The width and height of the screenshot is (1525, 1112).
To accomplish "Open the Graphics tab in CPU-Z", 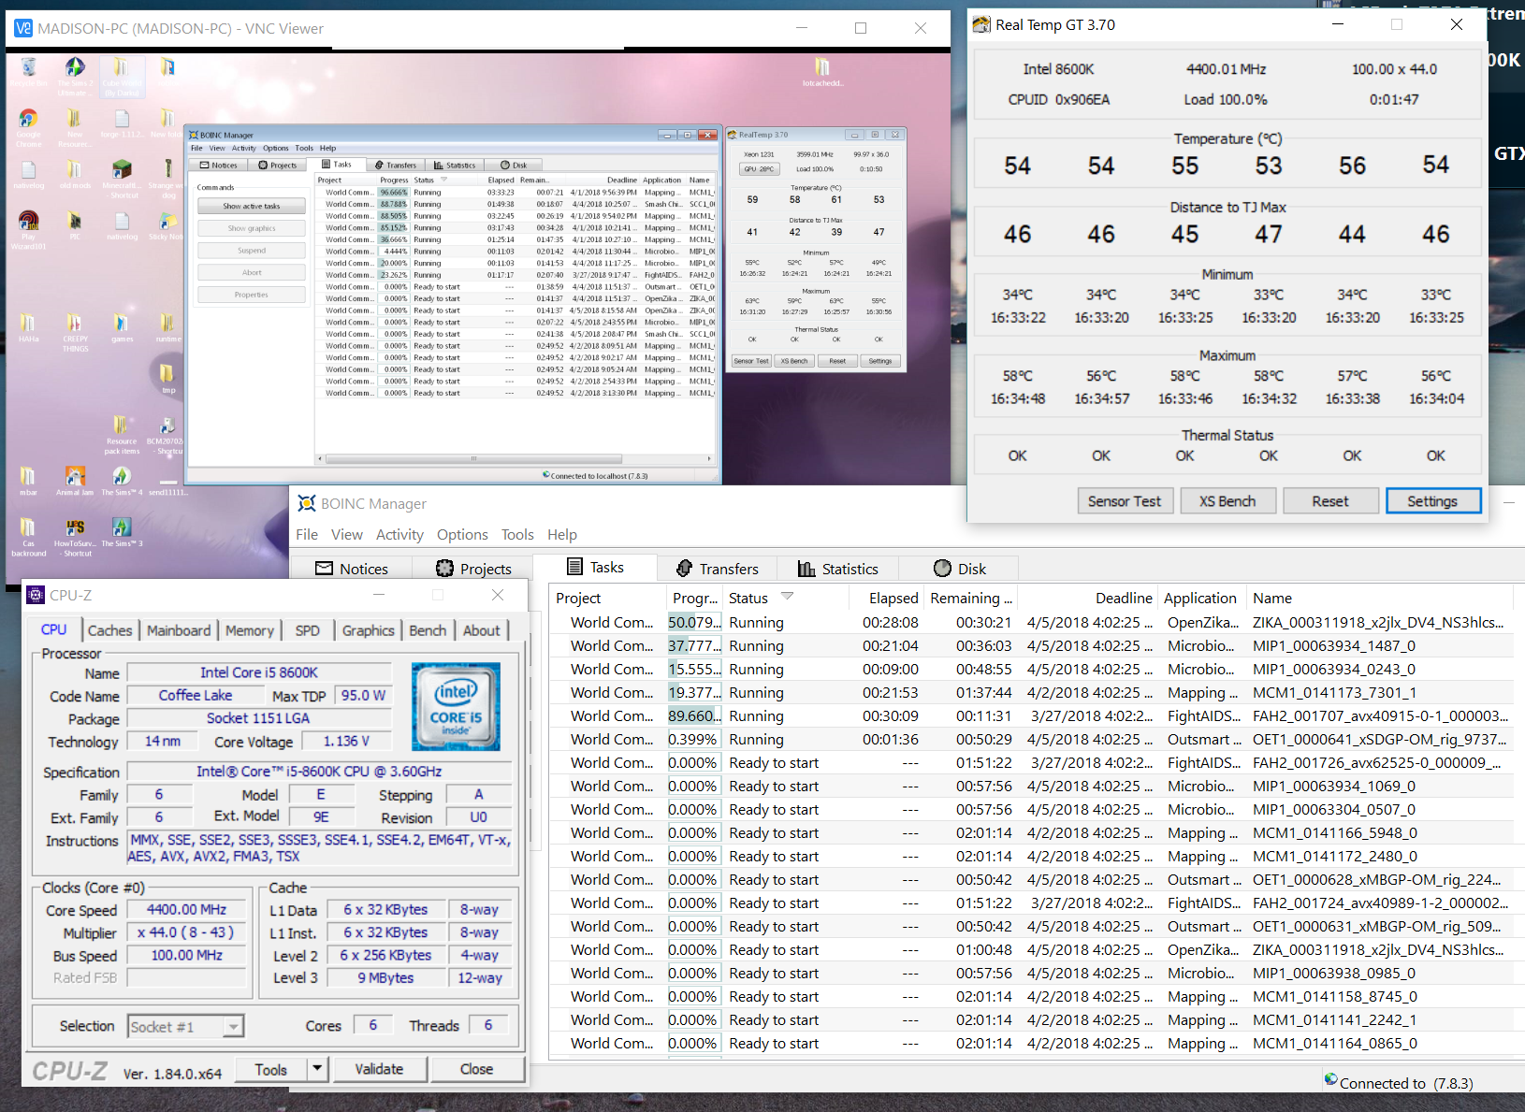I will [x=369, y=630].
